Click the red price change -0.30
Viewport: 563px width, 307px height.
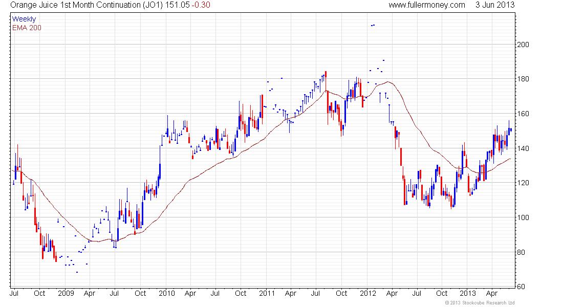tap(201, 5)
